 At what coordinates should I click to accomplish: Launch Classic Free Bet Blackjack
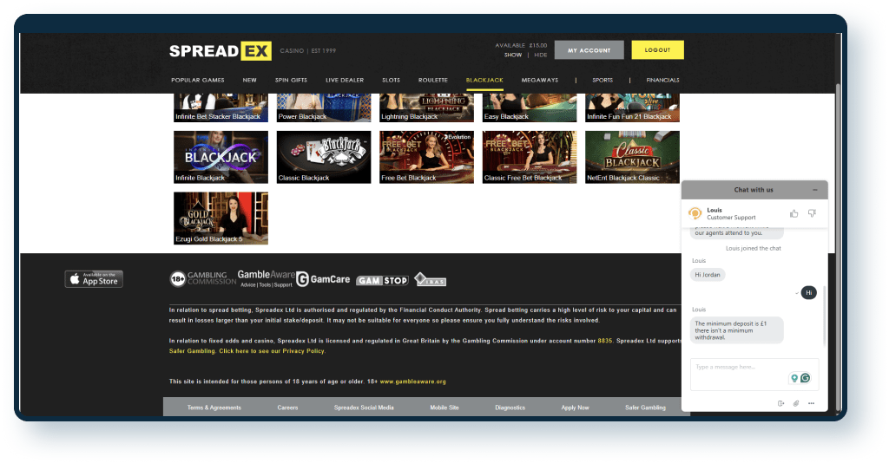(x=530, y=157)
